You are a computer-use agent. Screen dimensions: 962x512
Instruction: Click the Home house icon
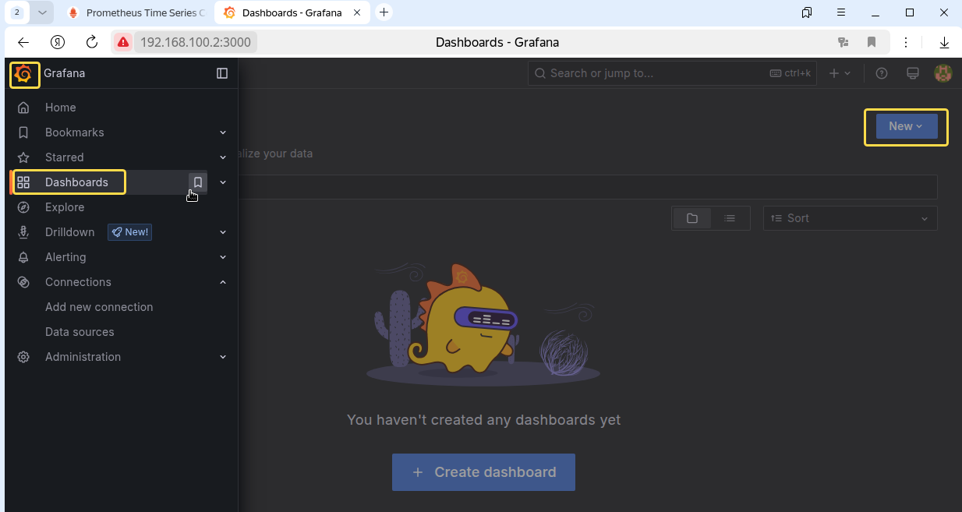23,108
